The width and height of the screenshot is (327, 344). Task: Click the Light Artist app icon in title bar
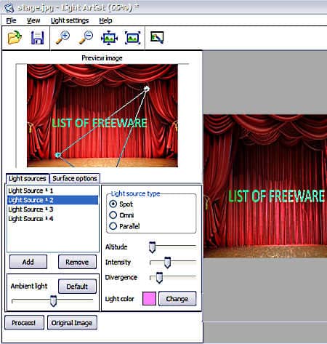click(9, 7)
